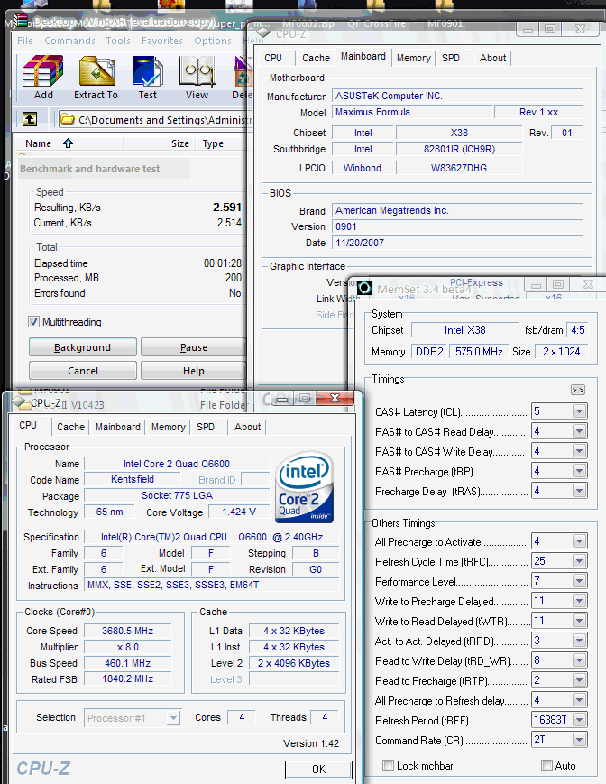Viewport: 606px width, 784px height.
Task: Click the Bus Speed value 460.1 MHz
Action: (127, 663)
